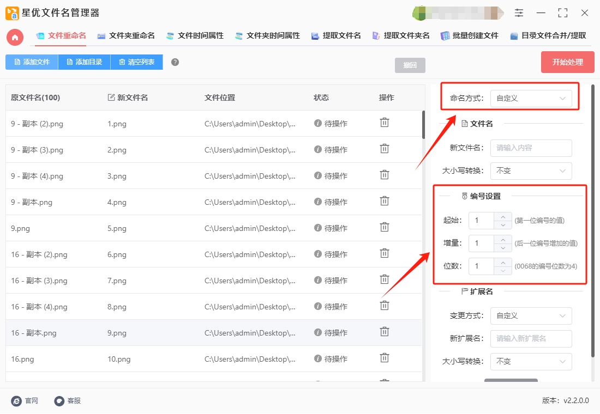600x414 pixels.
Task: Delete row 9 - 副本.png with trash icon
Action: coord(384,201)
